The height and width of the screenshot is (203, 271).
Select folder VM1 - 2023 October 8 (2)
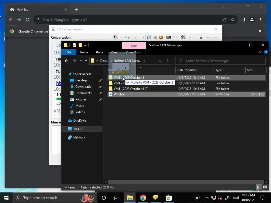coord(186,89)
